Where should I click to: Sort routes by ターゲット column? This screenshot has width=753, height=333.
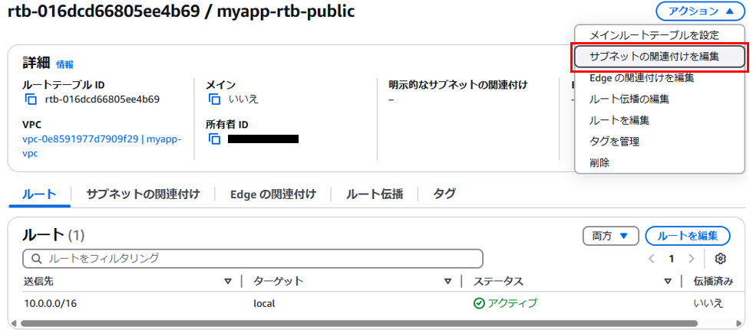[x=448, y=281]
